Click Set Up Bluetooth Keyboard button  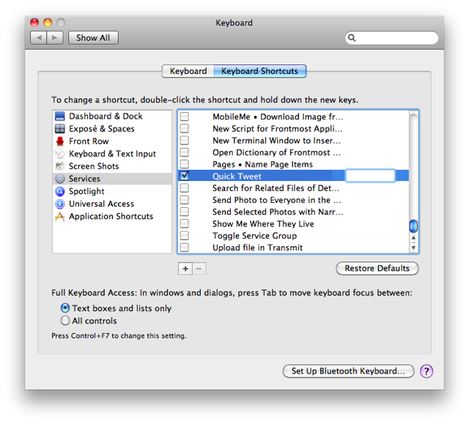click(348, 371)
